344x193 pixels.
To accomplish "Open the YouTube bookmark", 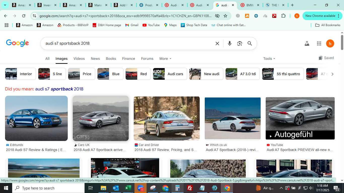I will [x=151, y=25].
